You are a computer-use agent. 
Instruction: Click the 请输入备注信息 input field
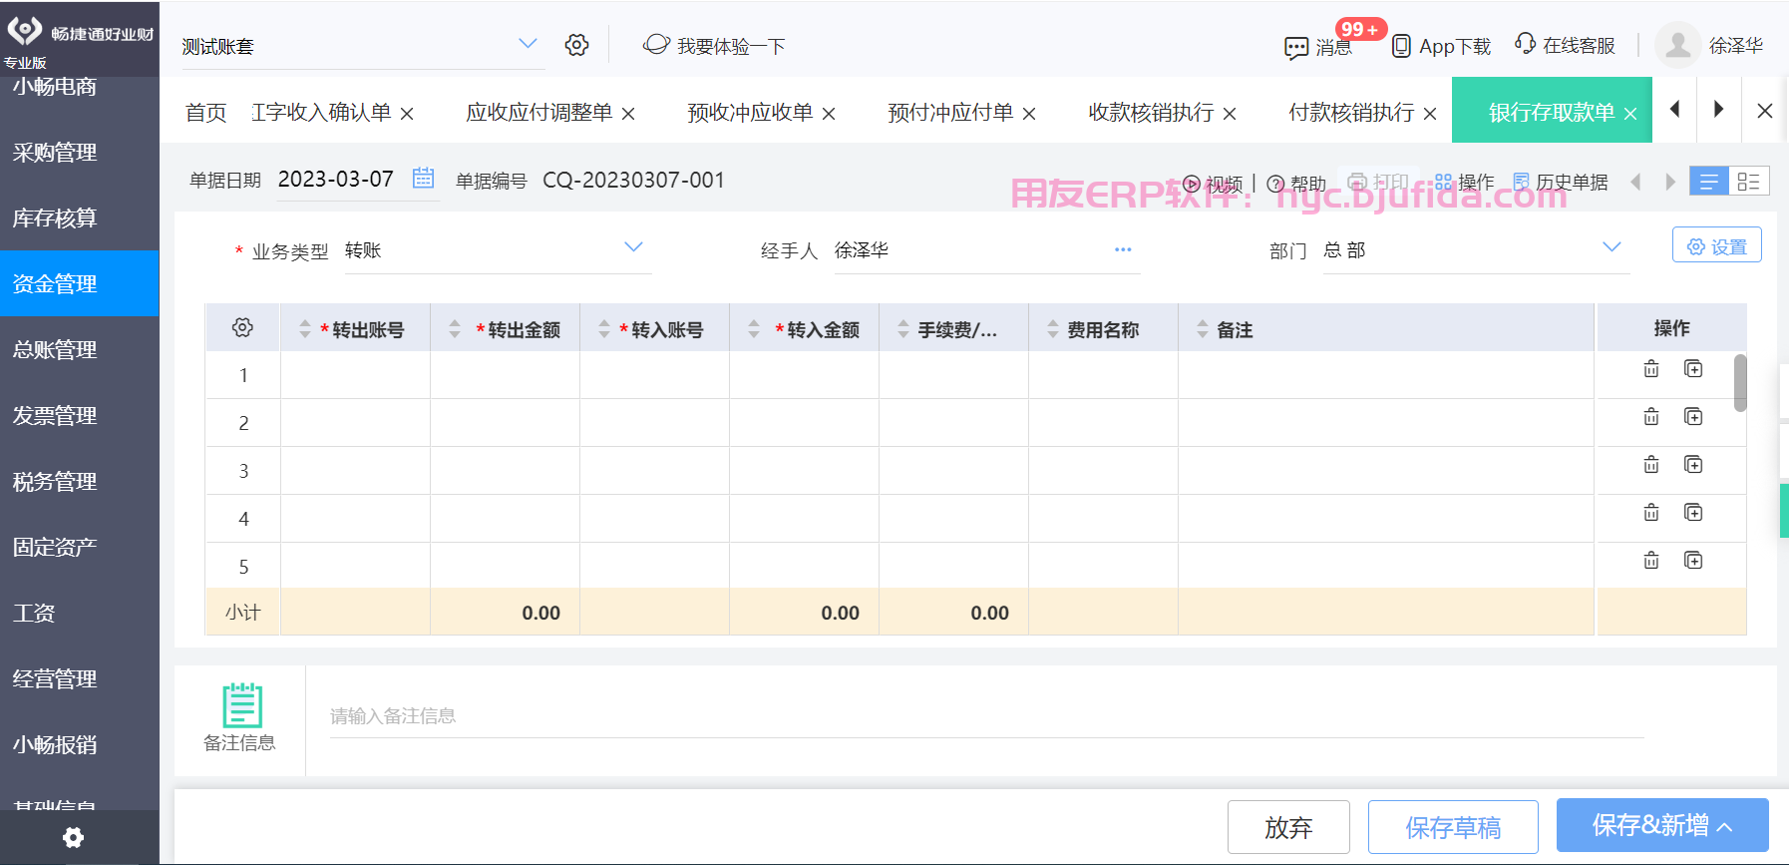point(986,715)
